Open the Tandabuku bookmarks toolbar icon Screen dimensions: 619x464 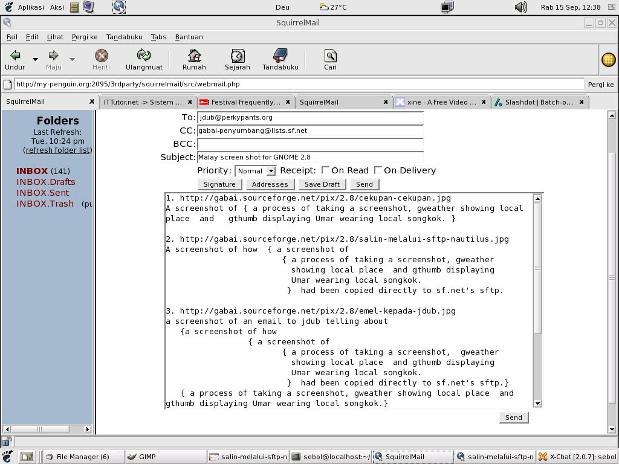tap(280, 56)
